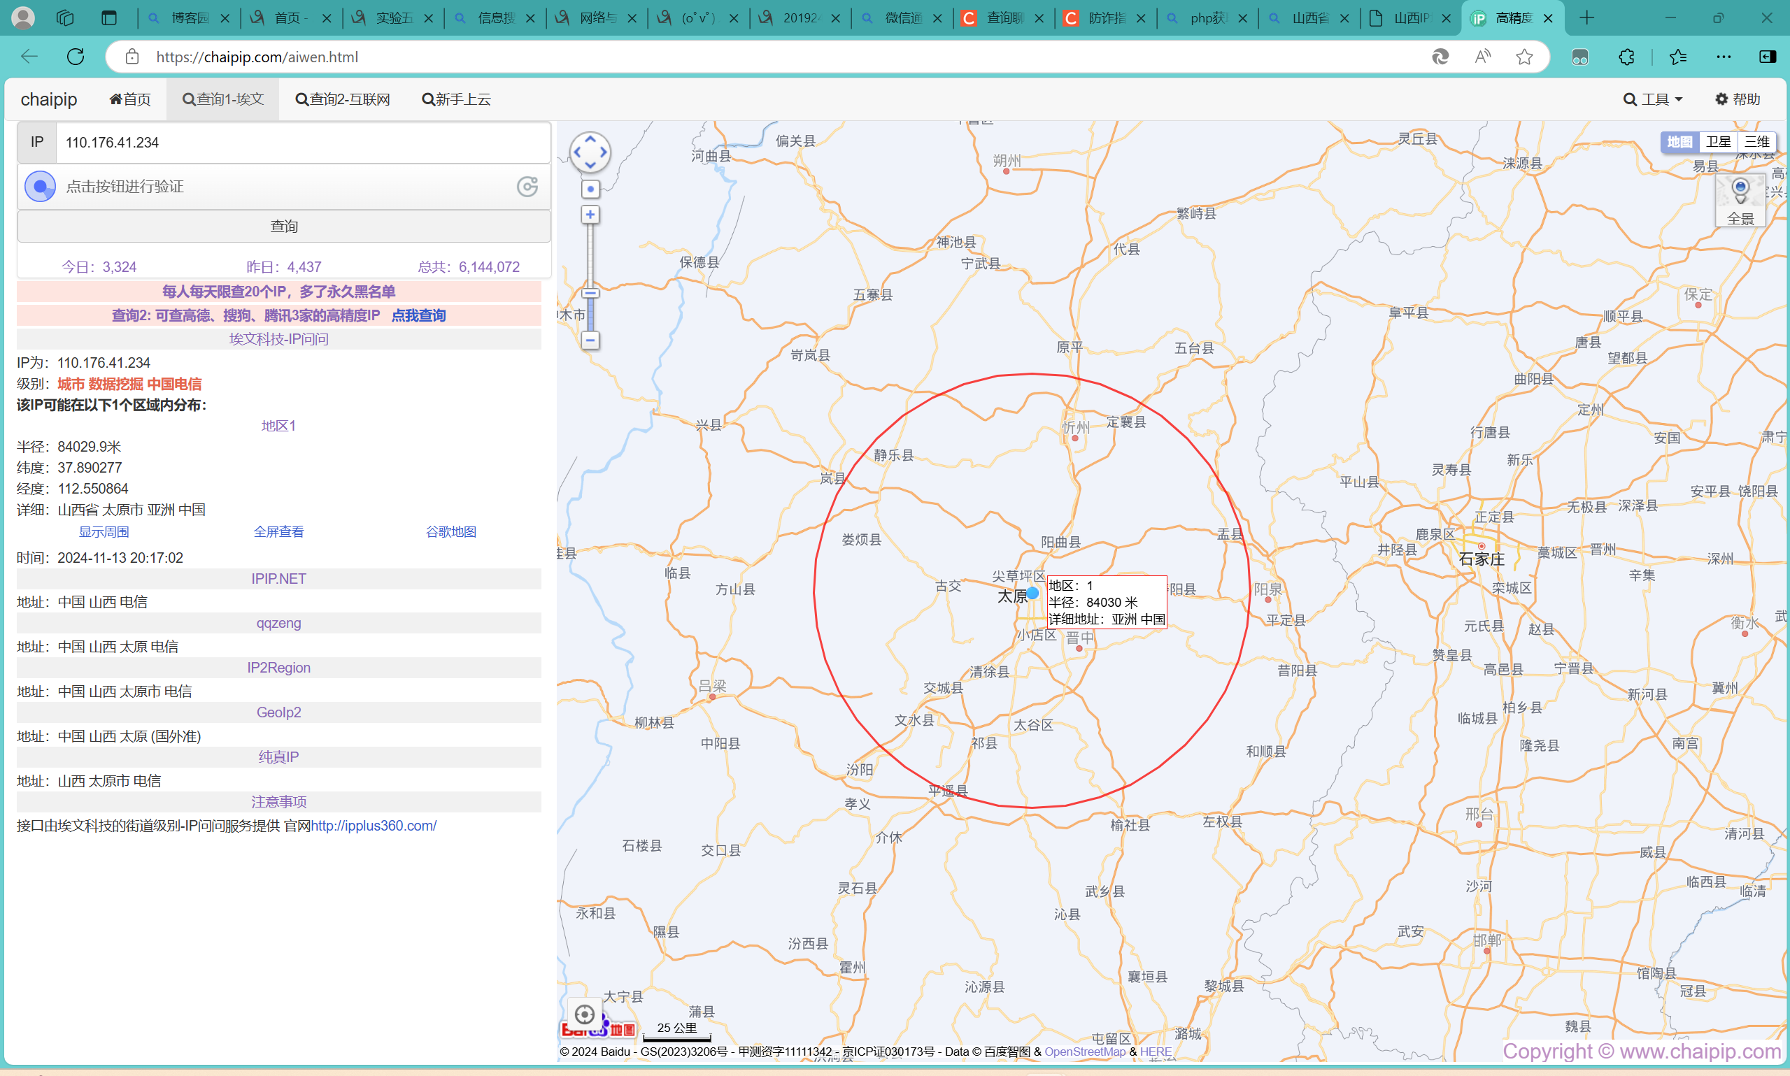Switch map to 卫星 satellite view
Screen dimensions: 1790x1076
[x=1718, y=142]
